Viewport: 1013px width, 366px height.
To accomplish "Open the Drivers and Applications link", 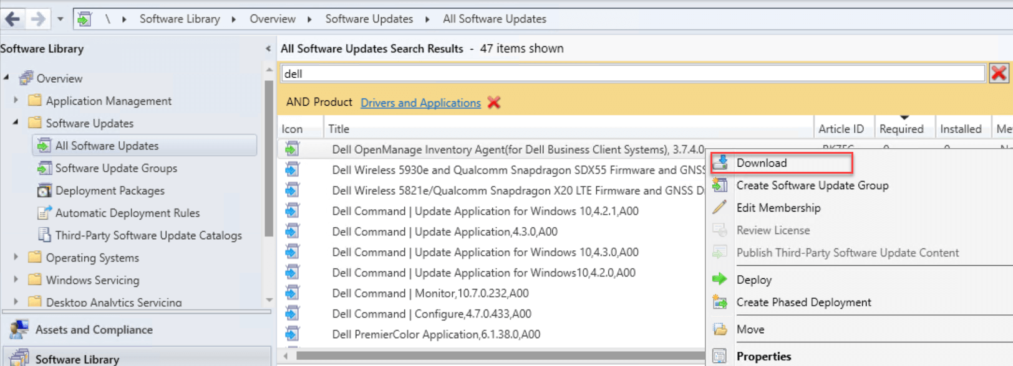I will [x=420, y=103].
